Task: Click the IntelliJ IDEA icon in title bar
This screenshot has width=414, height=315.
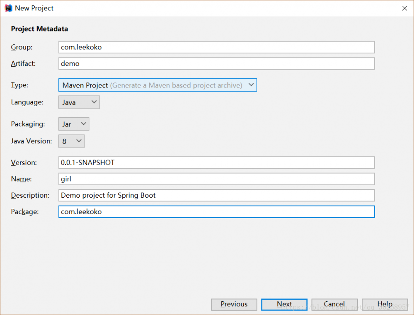Action: click(8, 8)
